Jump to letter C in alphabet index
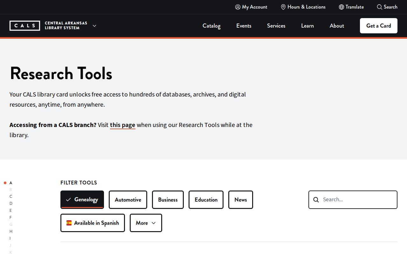This screenshot has height=254, width=407. (x=11, y=197)
